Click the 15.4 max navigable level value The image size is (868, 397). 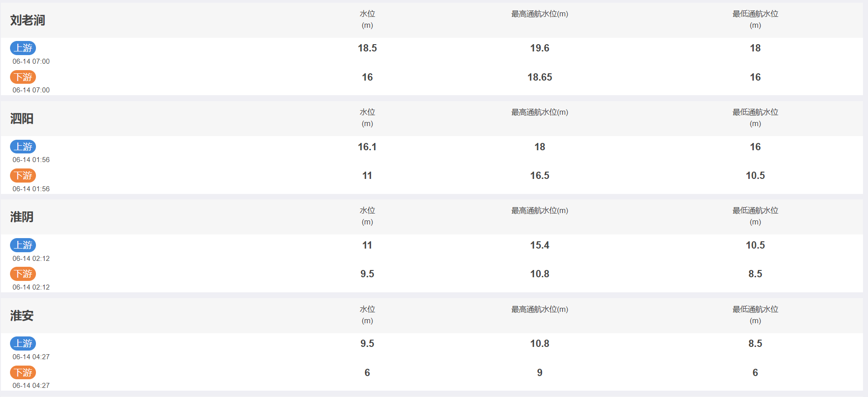pos(540,245)
